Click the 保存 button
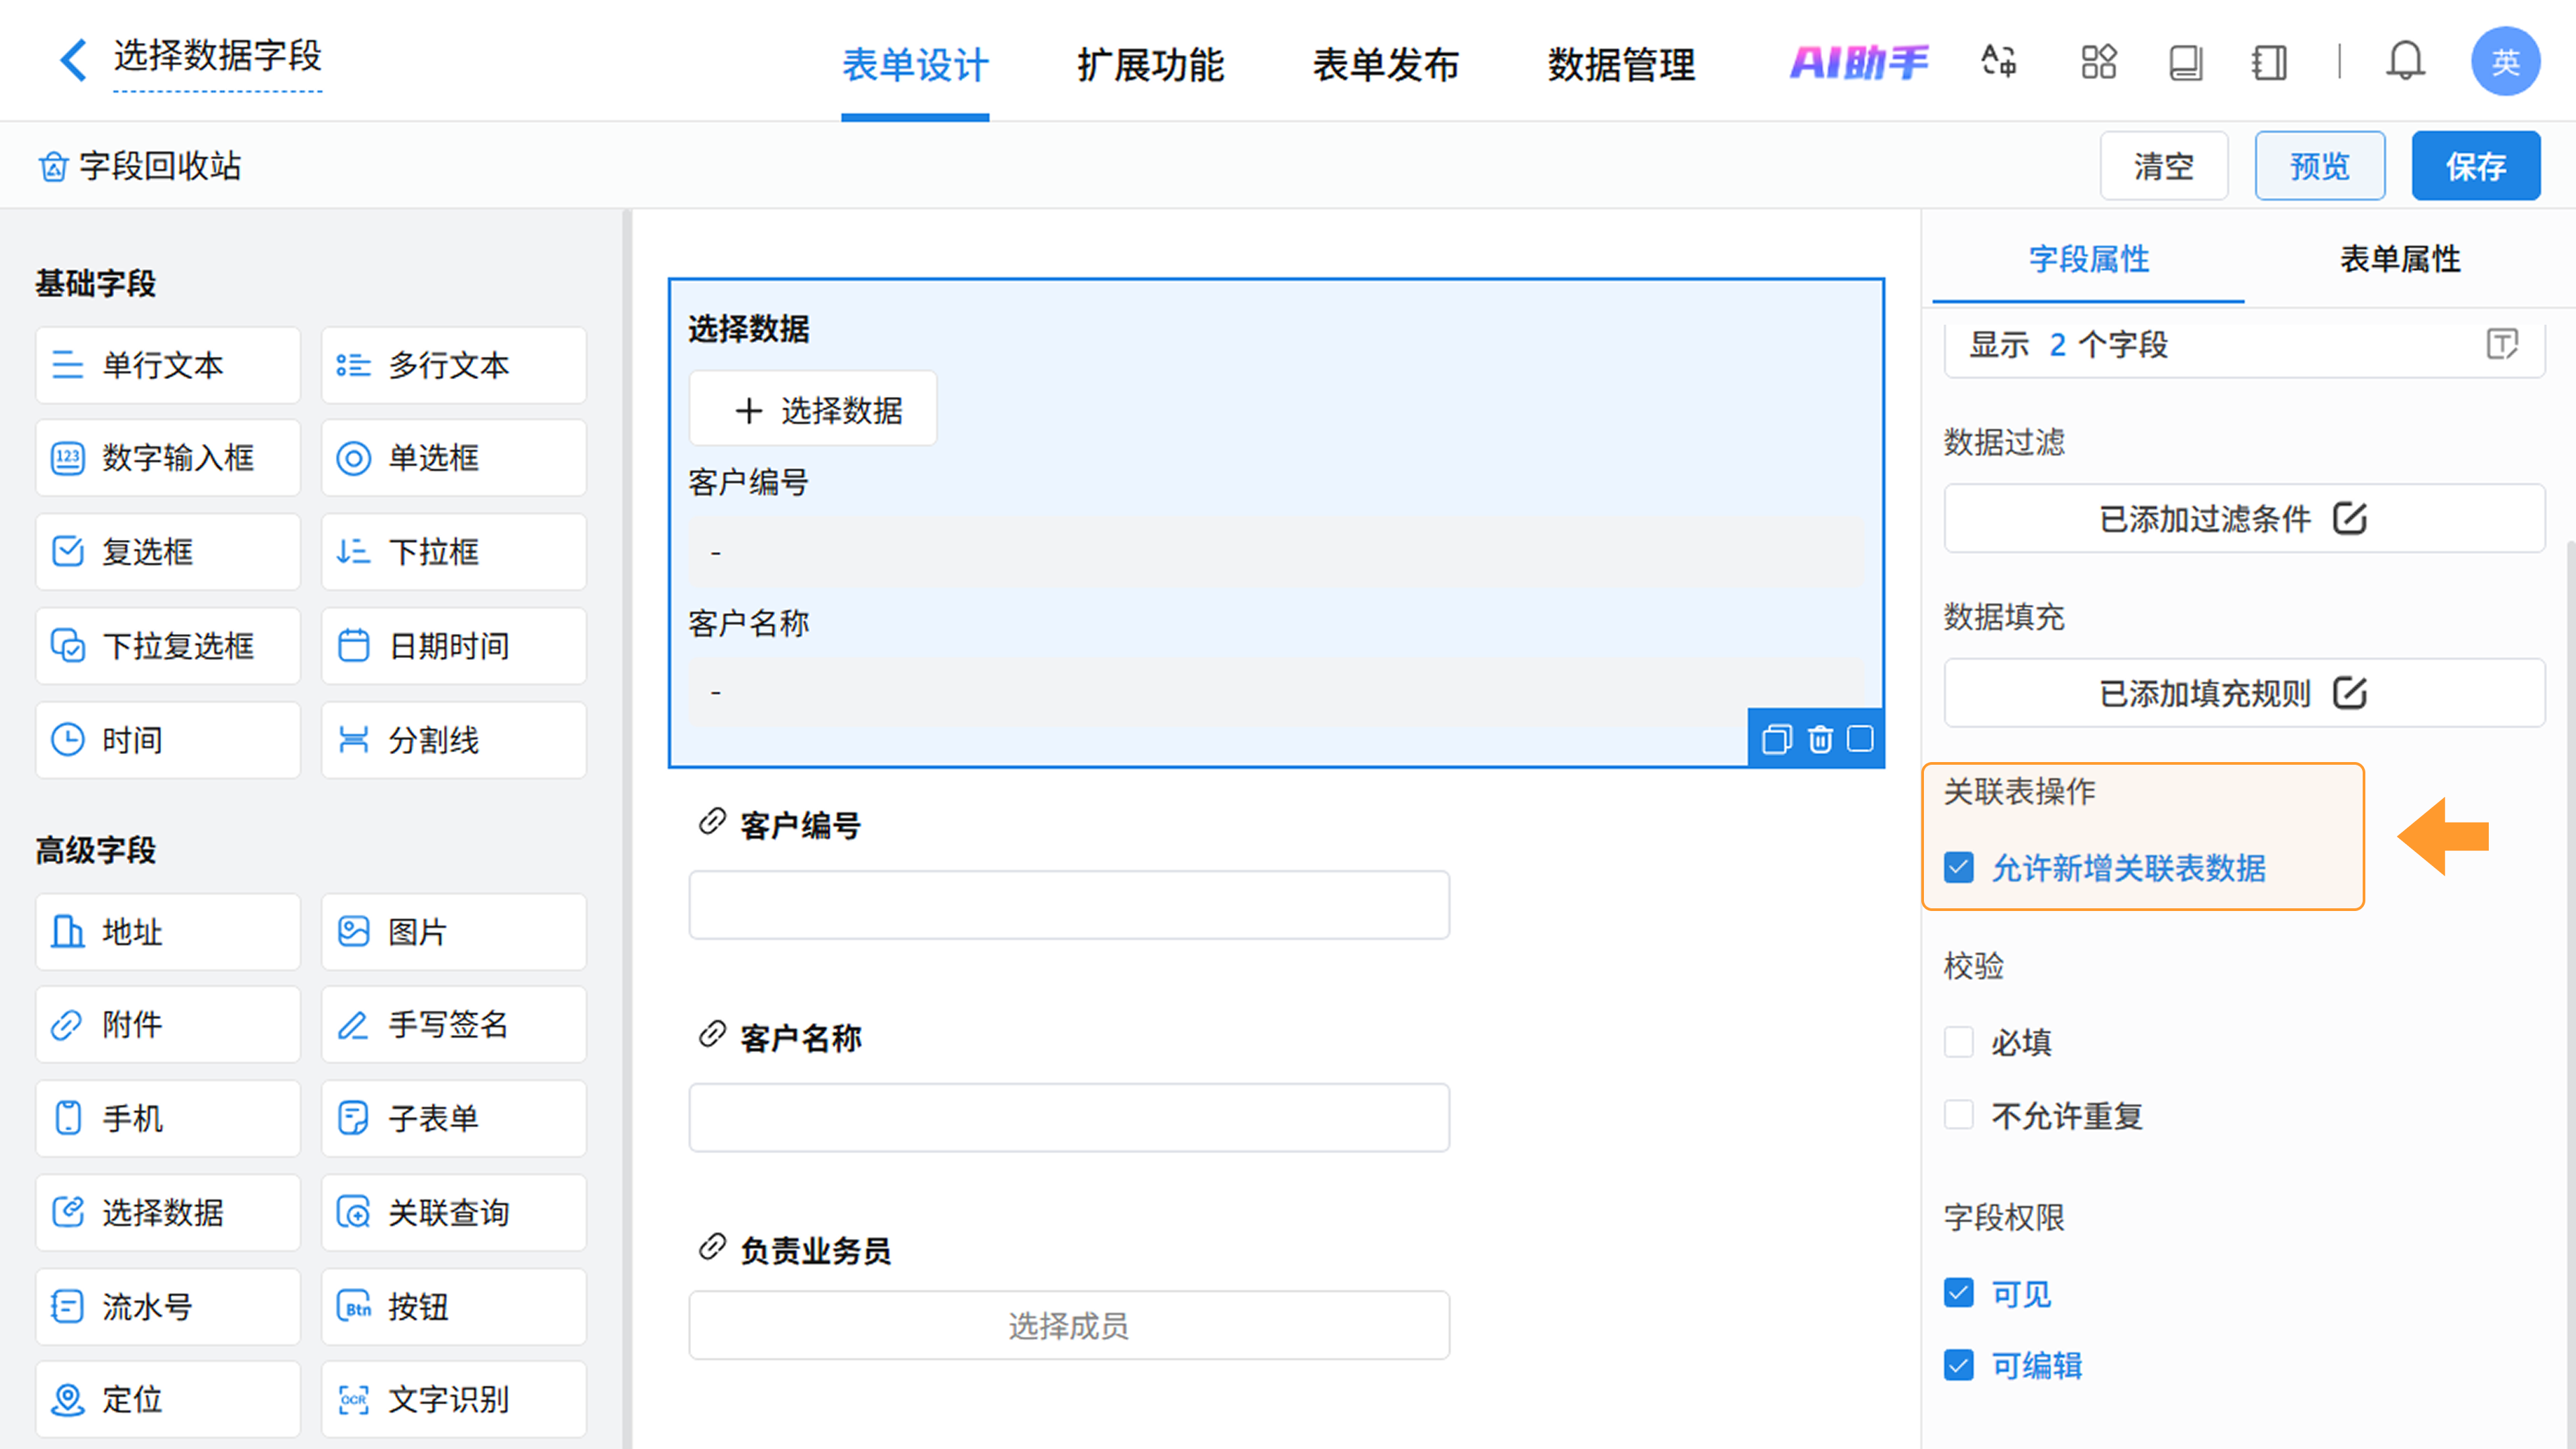The height and width of the screenshot is (1449, 2576). (2475, 166)
